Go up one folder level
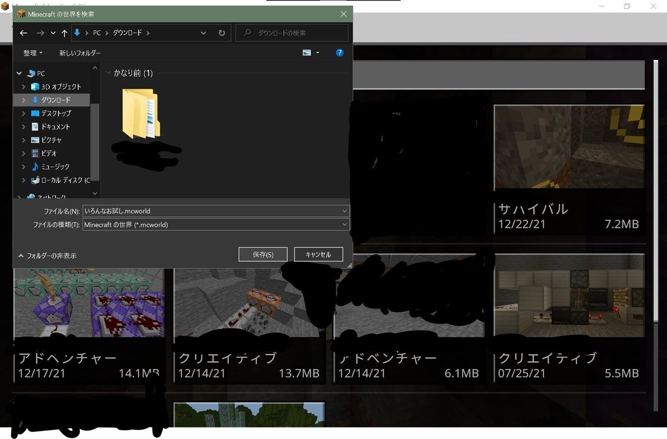The width and height of the screenshot is (667, 439). tap(64, 33)
